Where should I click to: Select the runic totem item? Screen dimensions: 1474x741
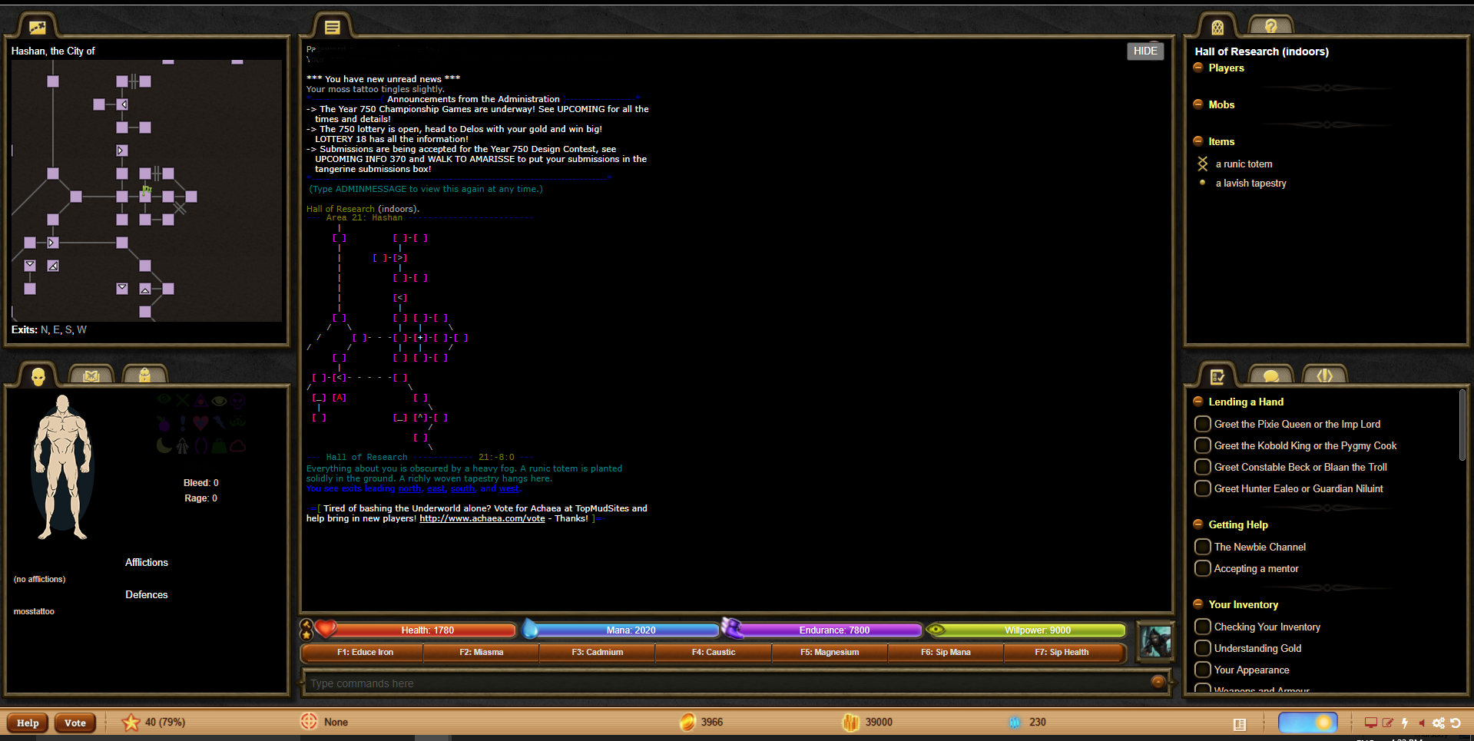point(1244,164)
